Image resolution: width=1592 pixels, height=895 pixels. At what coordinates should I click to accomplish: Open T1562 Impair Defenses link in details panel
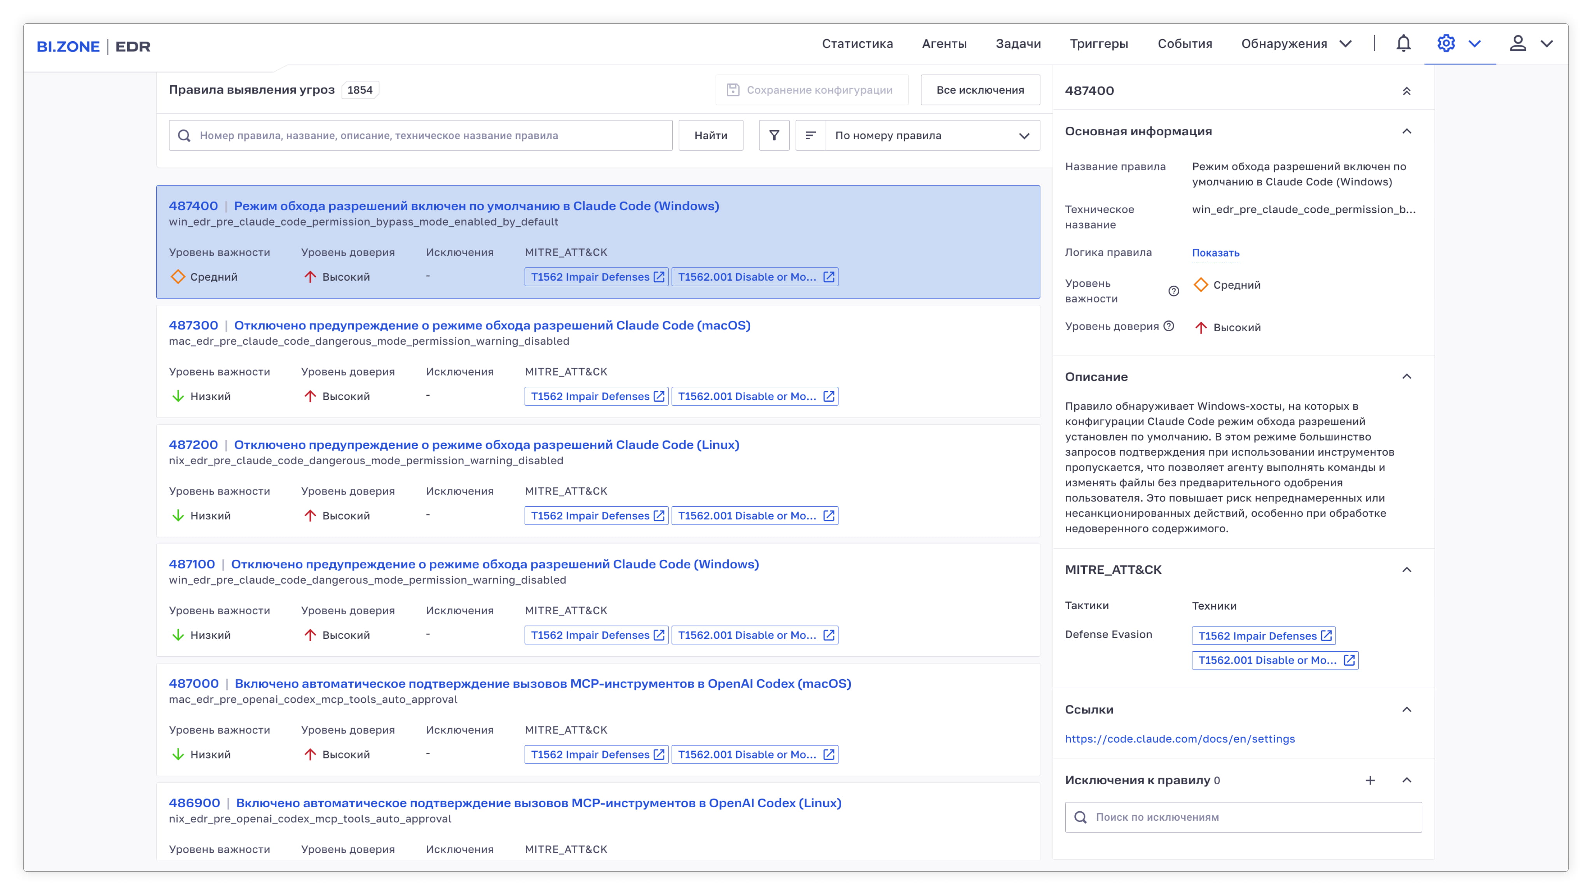(x=1264, y=636)
